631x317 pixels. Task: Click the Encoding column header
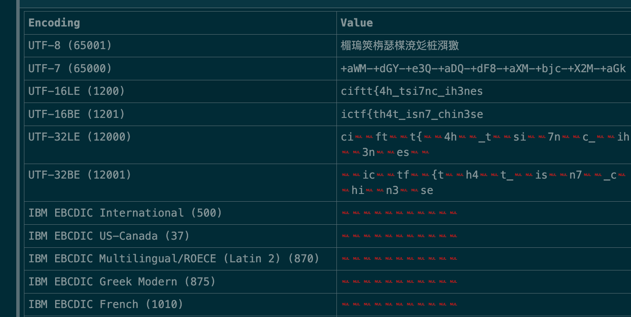(x=54, y=23)
